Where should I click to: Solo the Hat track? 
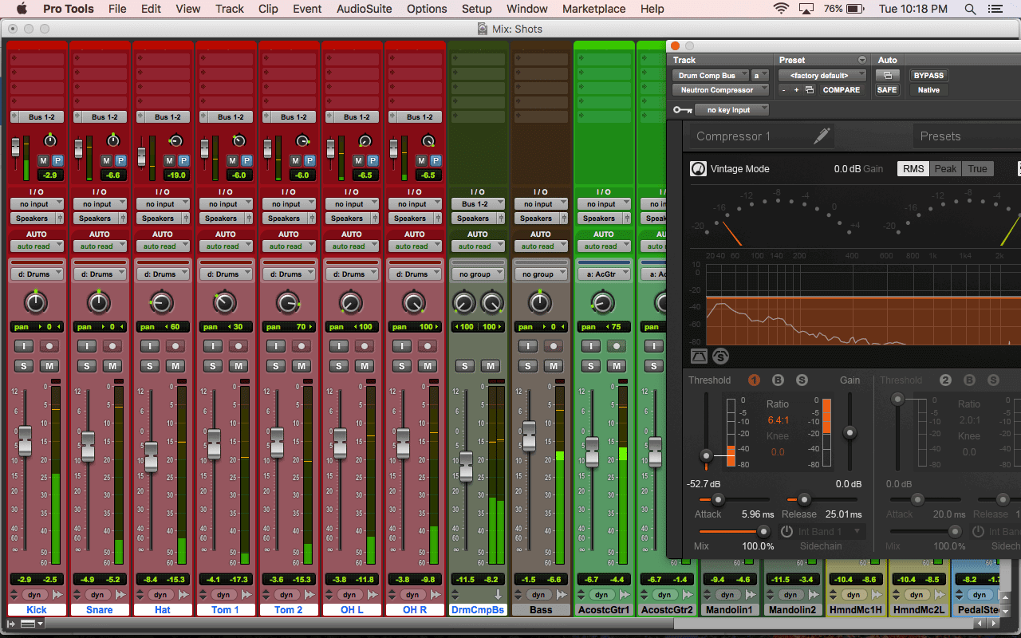click(x=148, y=366)
